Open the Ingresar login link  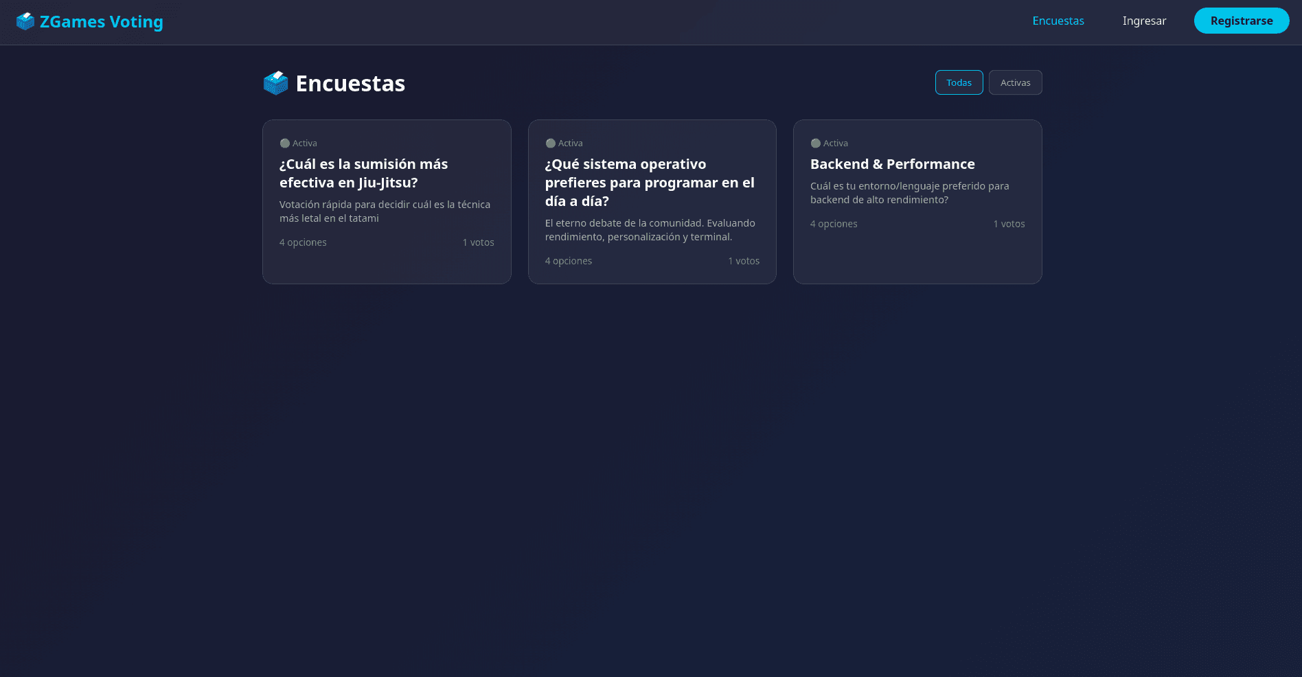coord(1144,21)
